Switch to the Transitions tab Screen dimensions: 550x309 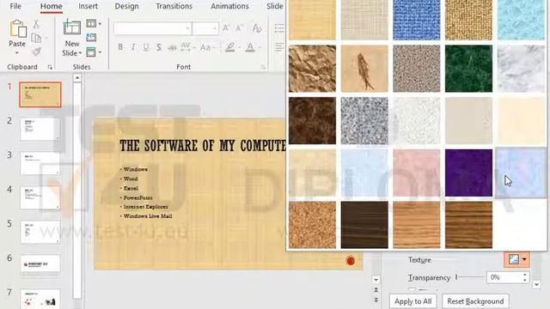pos(174,6)
